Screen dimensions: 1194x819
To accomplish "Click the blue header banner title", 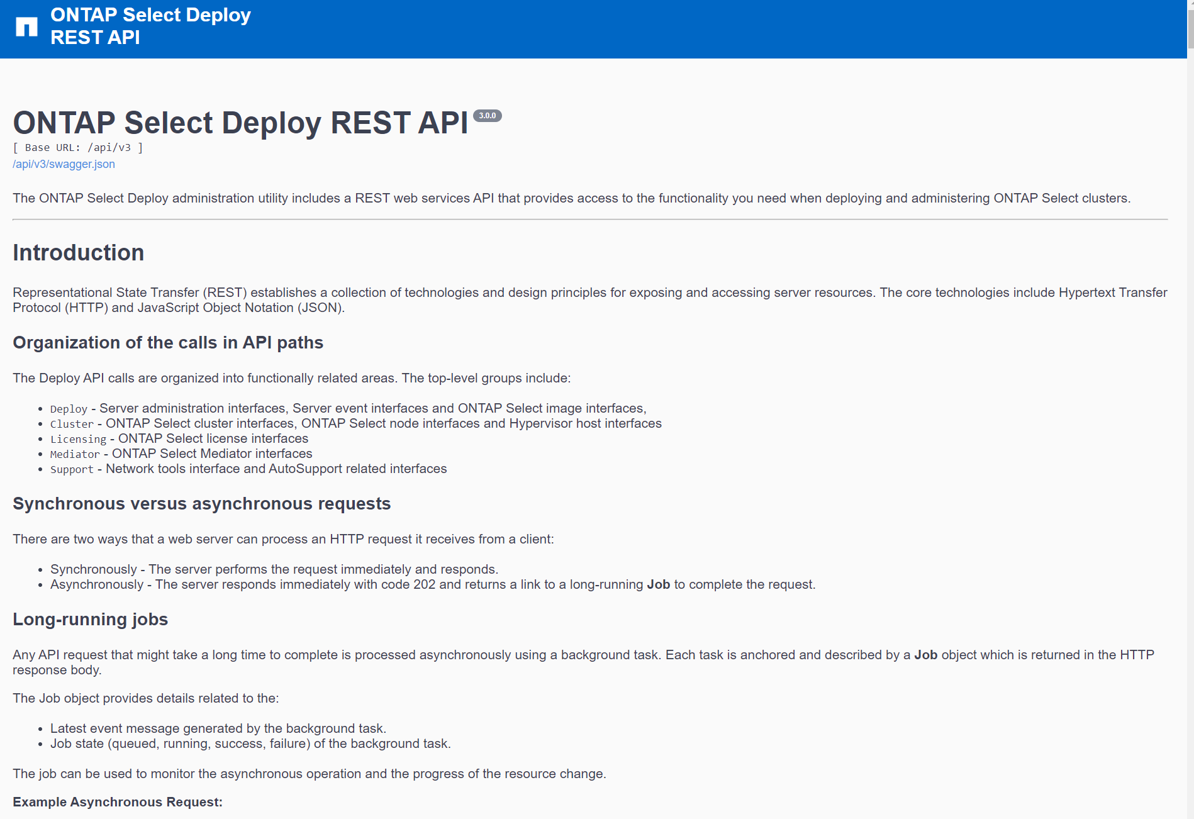I will tap(150, 26).
